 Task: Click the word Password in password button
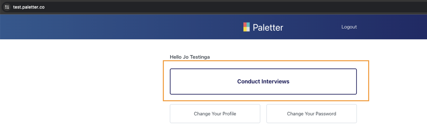click(325, 114)
